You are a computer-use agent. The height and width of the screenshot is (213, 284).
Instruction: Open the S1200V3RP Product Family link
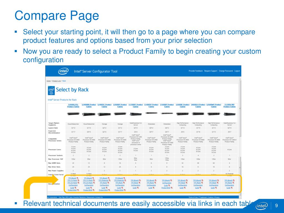(229, 106)
